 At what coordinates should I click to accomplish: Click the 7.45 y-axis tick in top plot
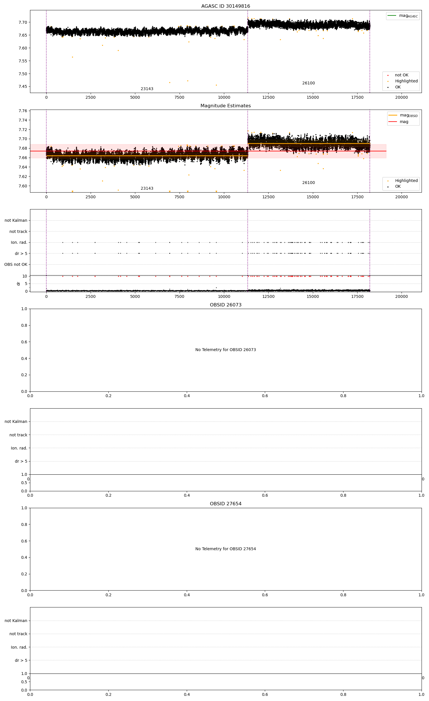[23, 86]
